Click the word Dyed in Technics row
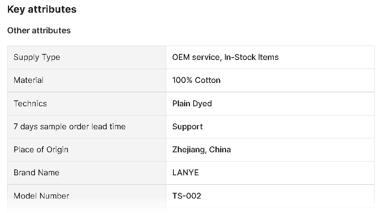The image size is (392, 213). click(202, 104)
